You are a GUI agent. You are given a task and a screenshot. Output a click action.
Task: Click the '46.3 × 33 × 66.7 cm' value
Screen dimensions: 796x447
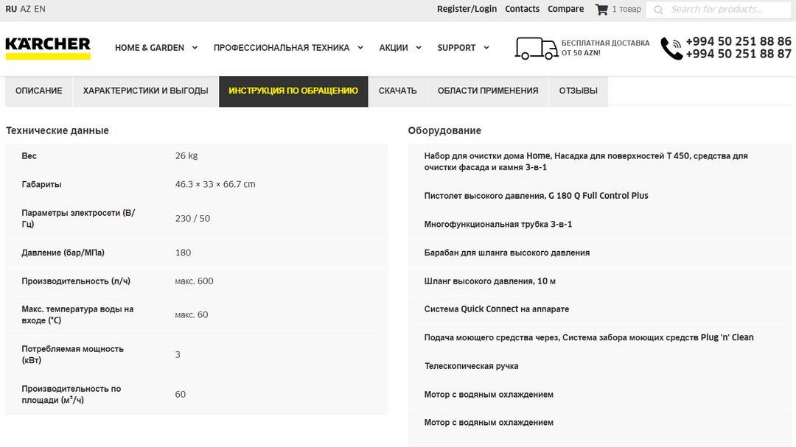pyautogui.click(x=215, y=184)
